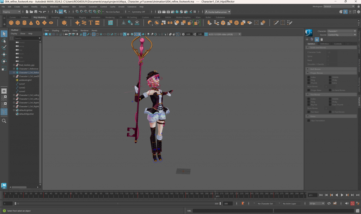
Task: Choose the Lasso Select tool
Action: [4, 41]
